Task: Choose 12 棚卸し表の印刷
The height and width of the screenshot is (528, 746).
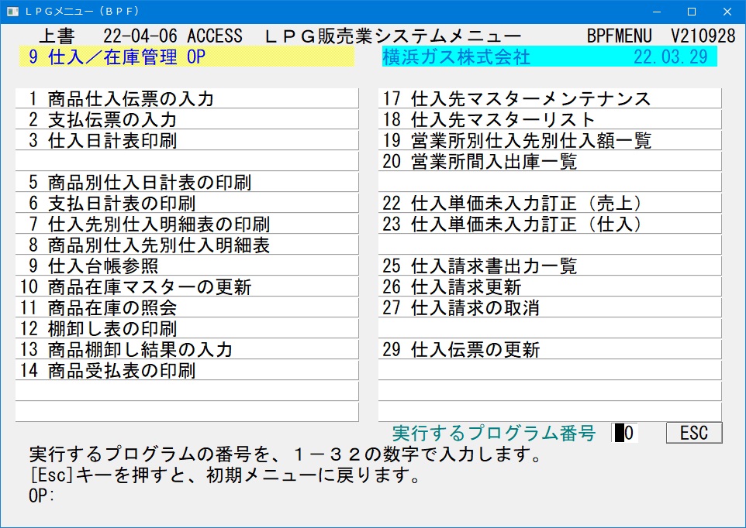Action: [187, 328]
